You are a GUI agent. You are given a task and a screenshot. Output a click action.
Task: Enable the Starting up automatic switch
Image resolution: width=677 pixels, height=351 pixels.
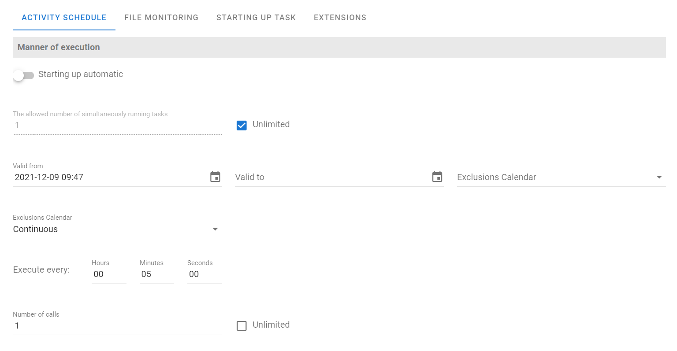point(23,75)
